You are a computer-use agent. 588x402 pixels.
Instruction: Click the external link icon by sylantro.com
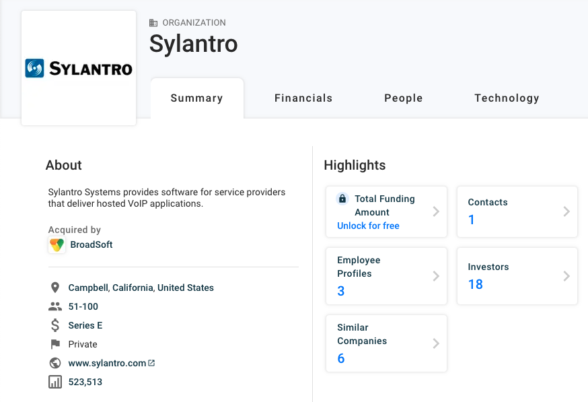[151, 363]
